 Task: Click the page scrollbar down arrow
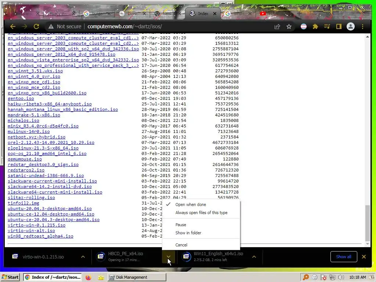tap(367, 244)
